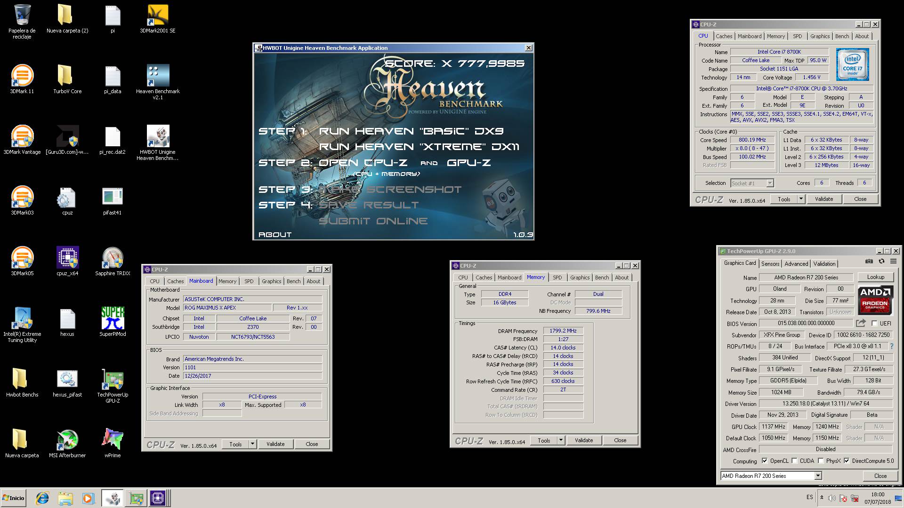
Task: Open Tools dropdown arrow in CPU-Z CPU window
Action: click(801, 199)
